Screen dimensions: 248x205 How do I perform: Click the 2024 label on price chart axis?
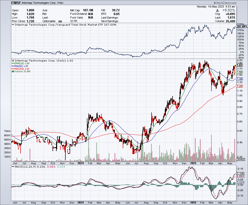click(80, 163)
